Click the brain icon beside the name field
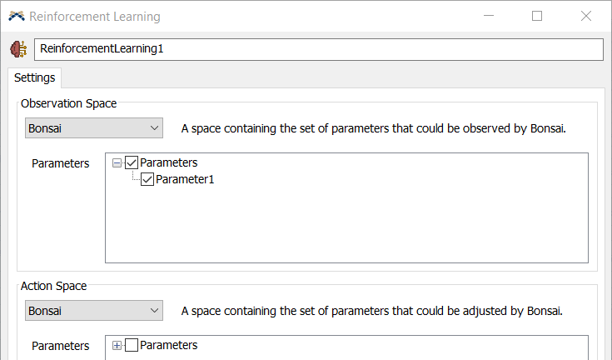This screenshot has height=360, width=612. click(18, 49)
